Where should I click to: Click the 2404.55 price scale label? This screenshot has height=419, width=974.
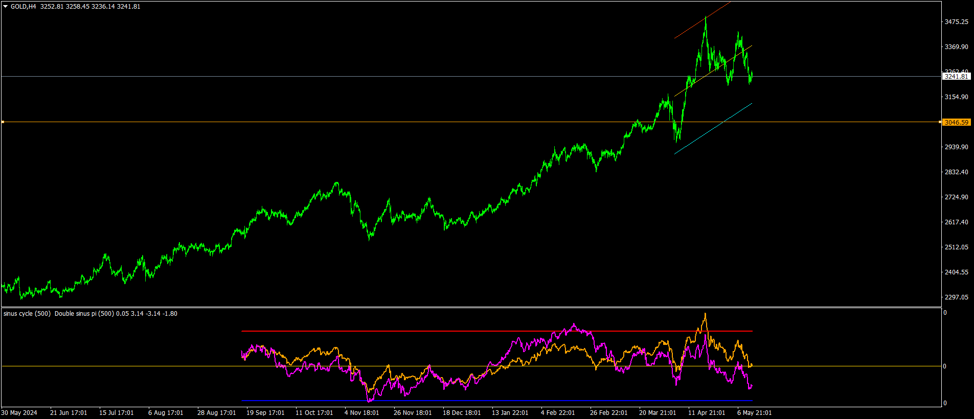pos(956,272)
